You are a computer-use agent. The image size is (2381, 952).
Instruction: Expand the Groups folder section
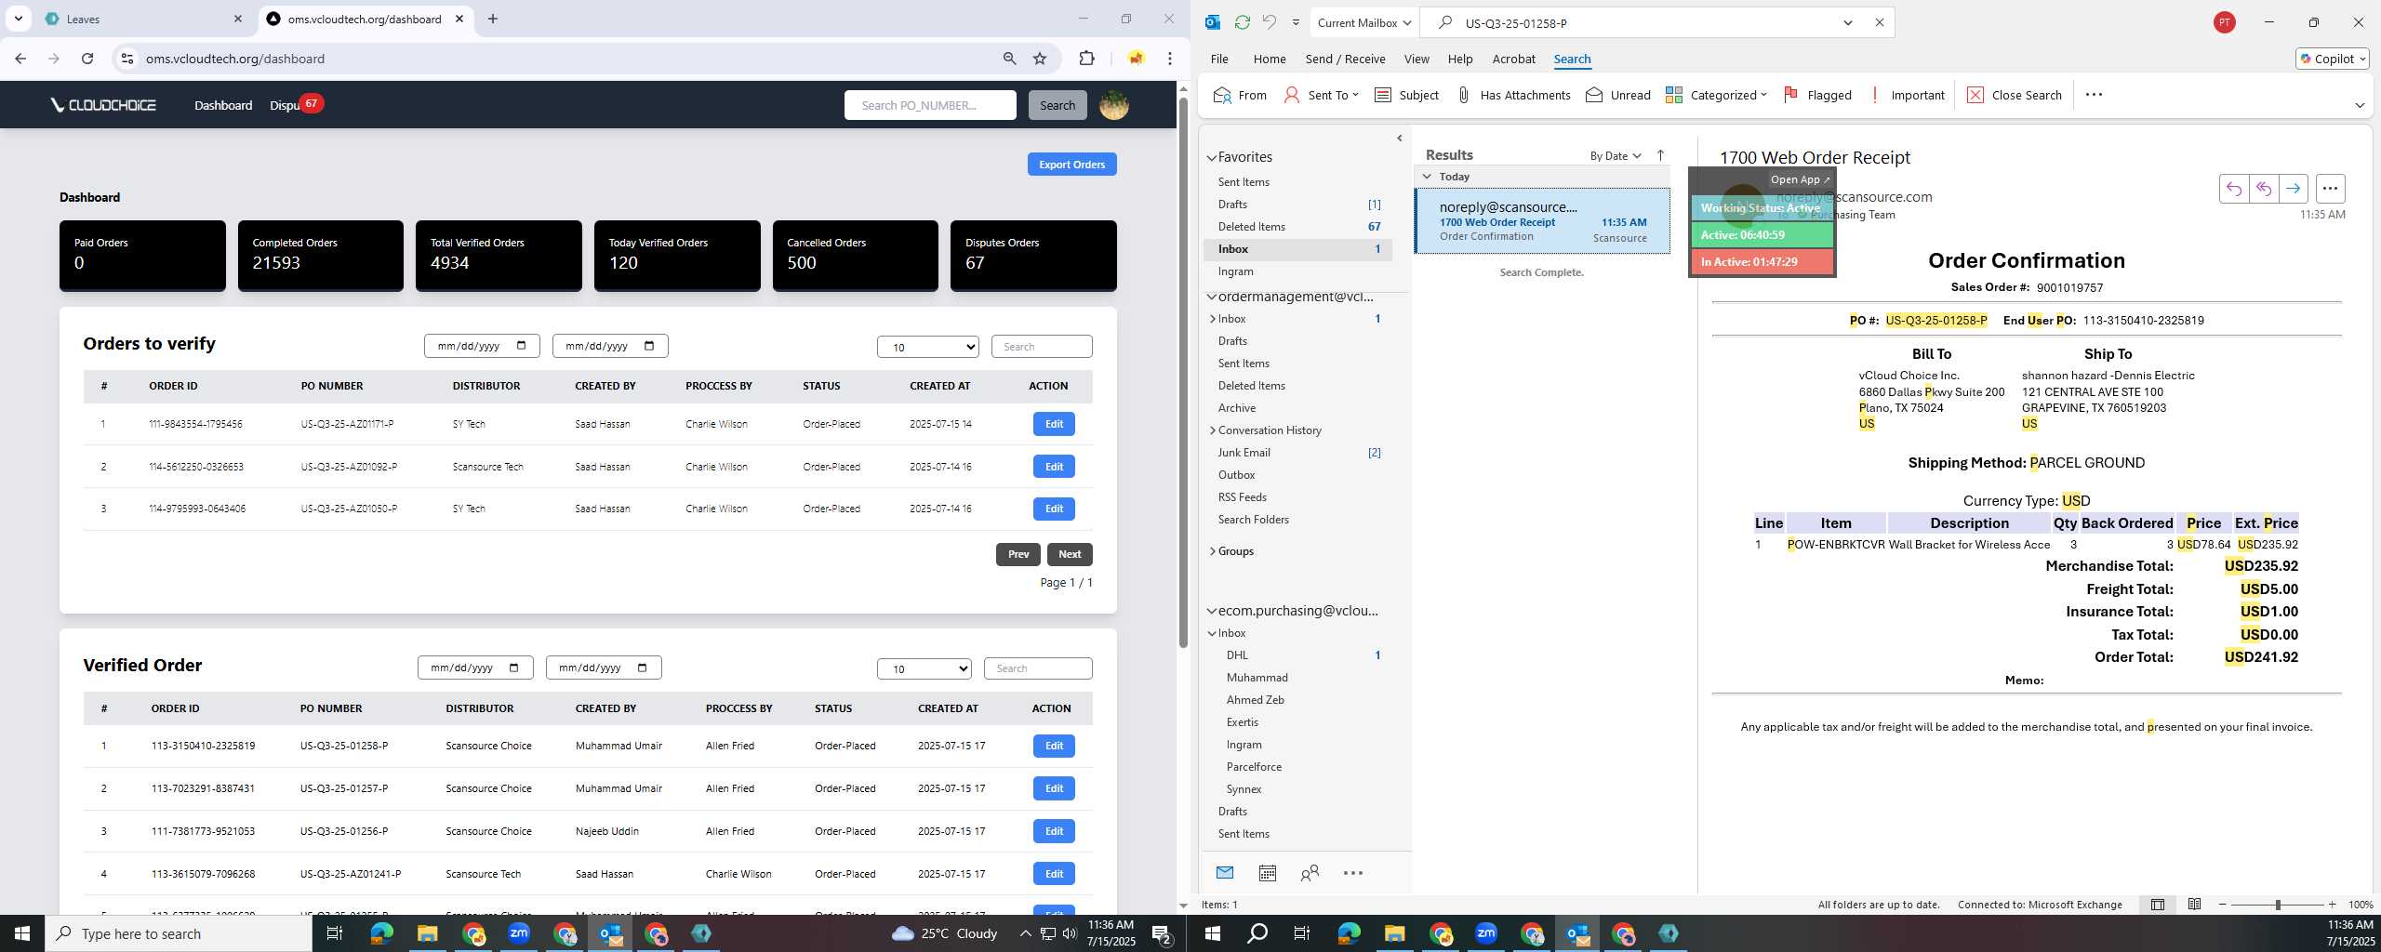point(1213,551)
